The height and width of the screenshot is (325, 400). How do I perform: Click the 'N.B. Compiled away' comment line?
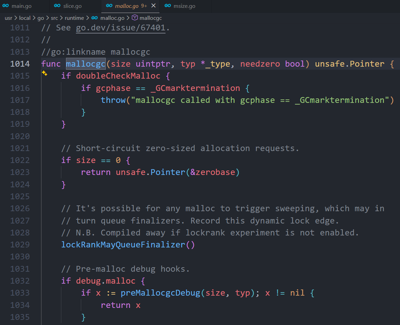tap(210, 233)
